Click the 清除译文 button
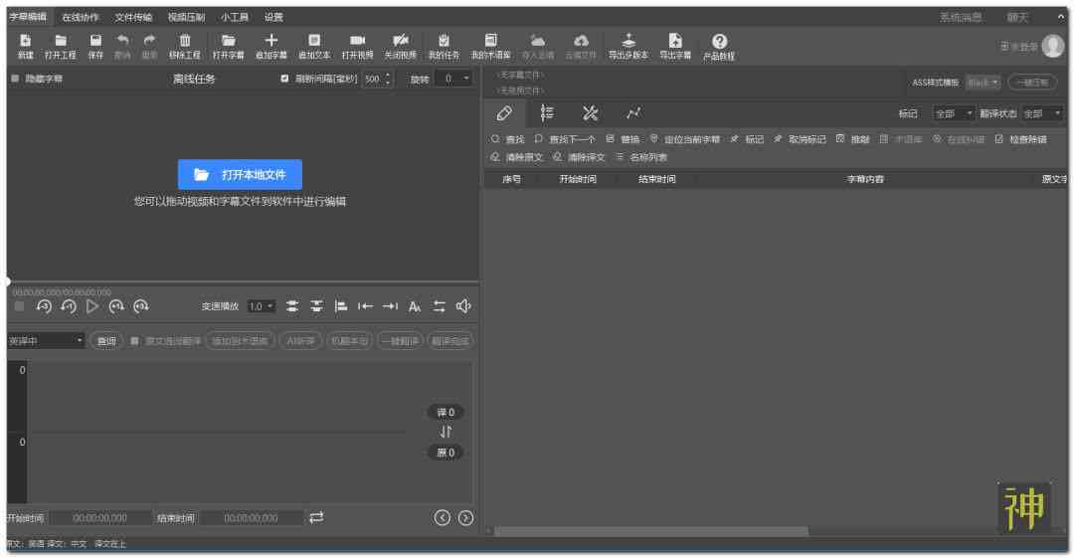Viewport: 1074px width, 558px height. tap(579, 157)
